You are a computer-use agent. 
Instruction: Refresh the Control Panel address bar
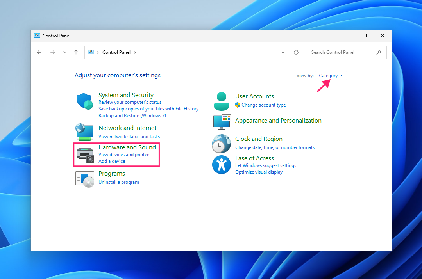tap(296, 52)
